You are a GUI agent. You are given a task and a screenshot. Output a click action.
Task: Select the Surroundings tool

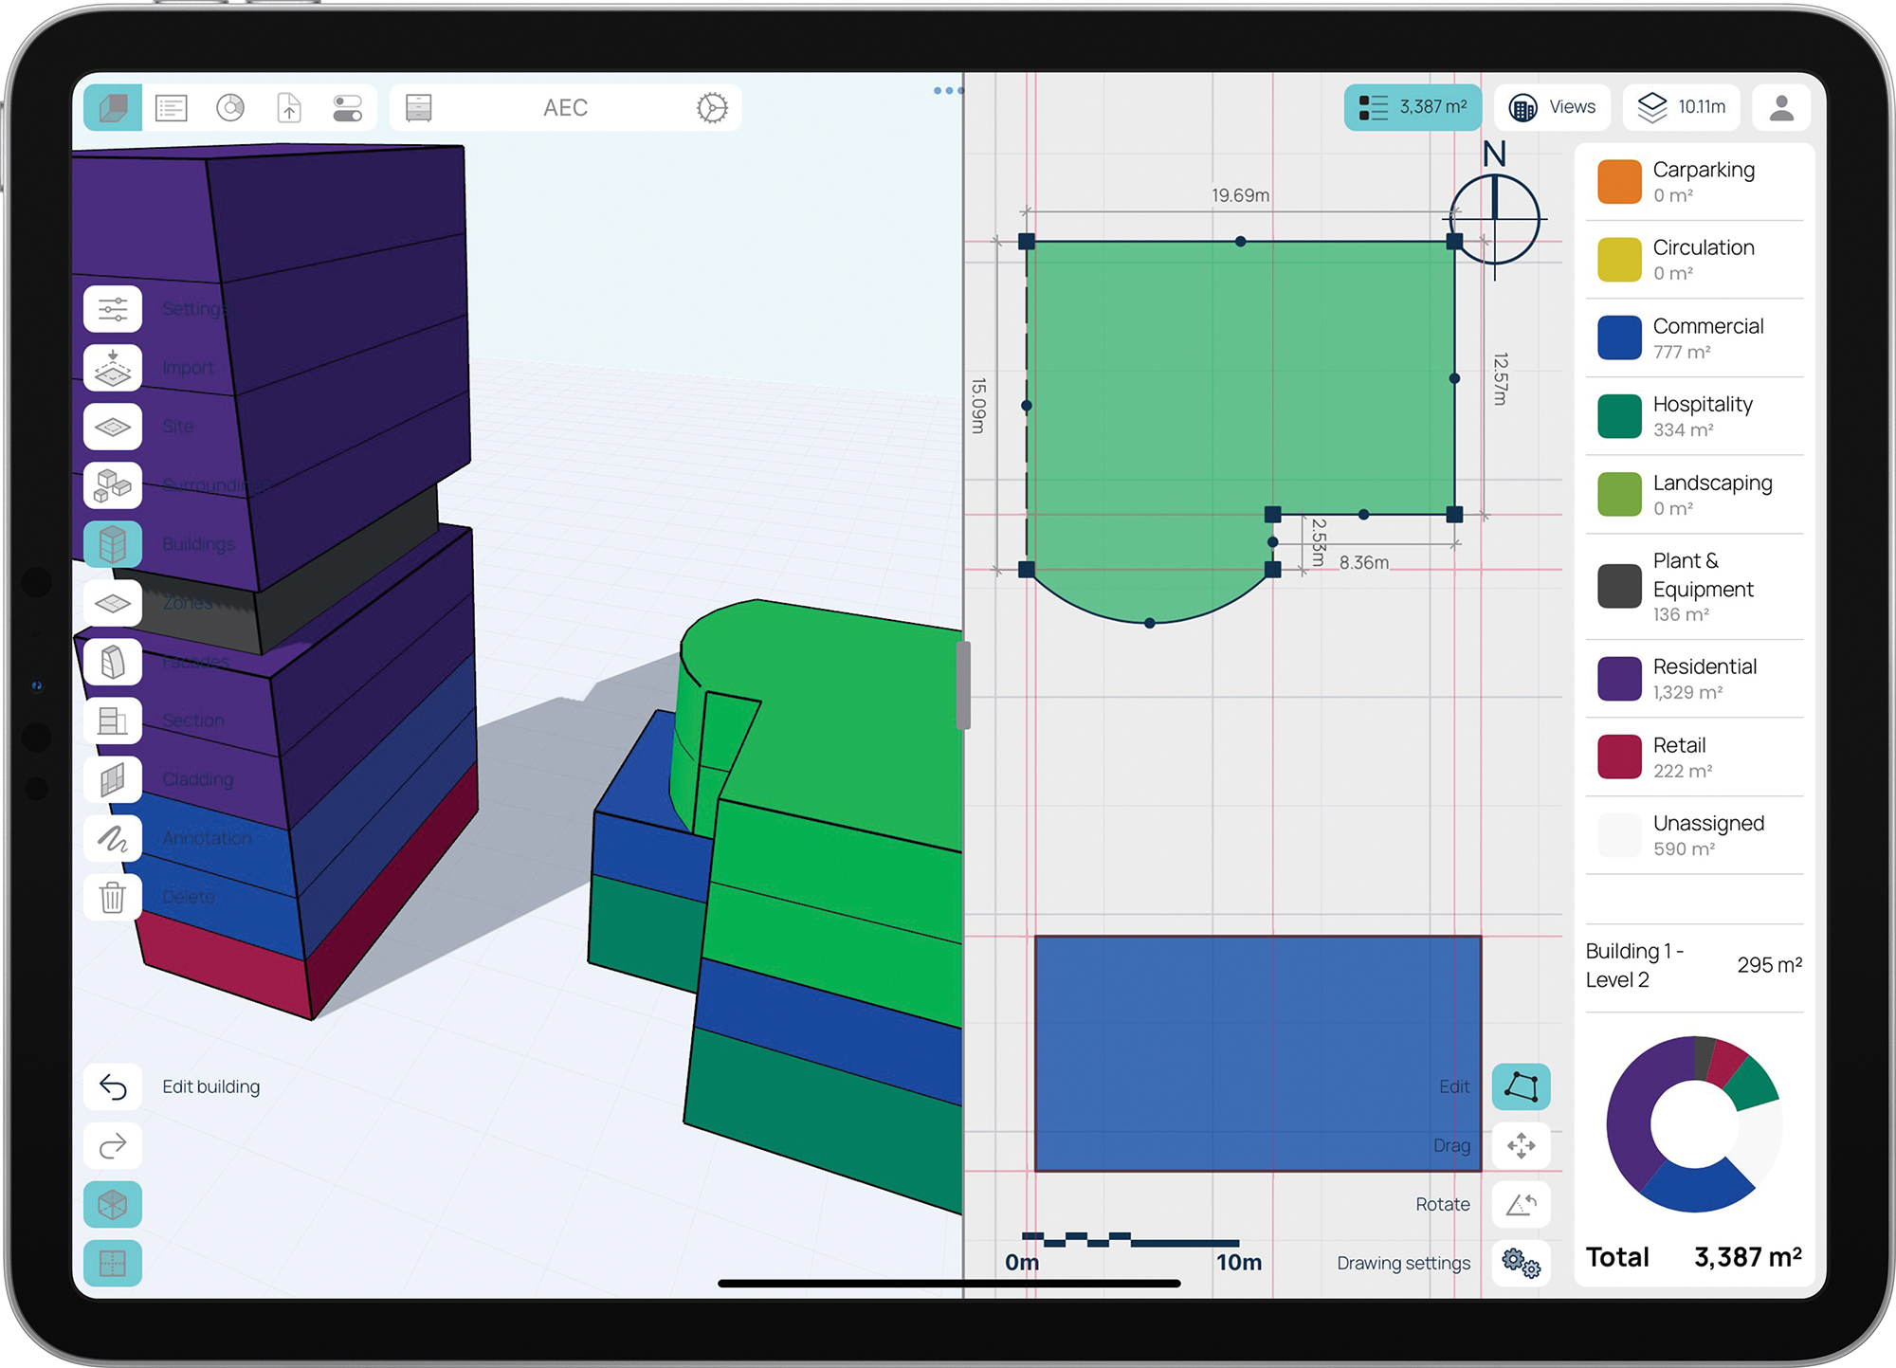(x=113, y=485)
